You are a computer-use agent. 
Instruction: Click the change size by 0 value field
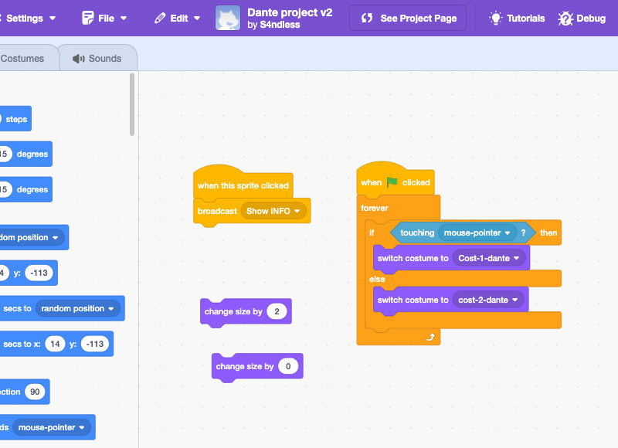click(x=289, y=366)
